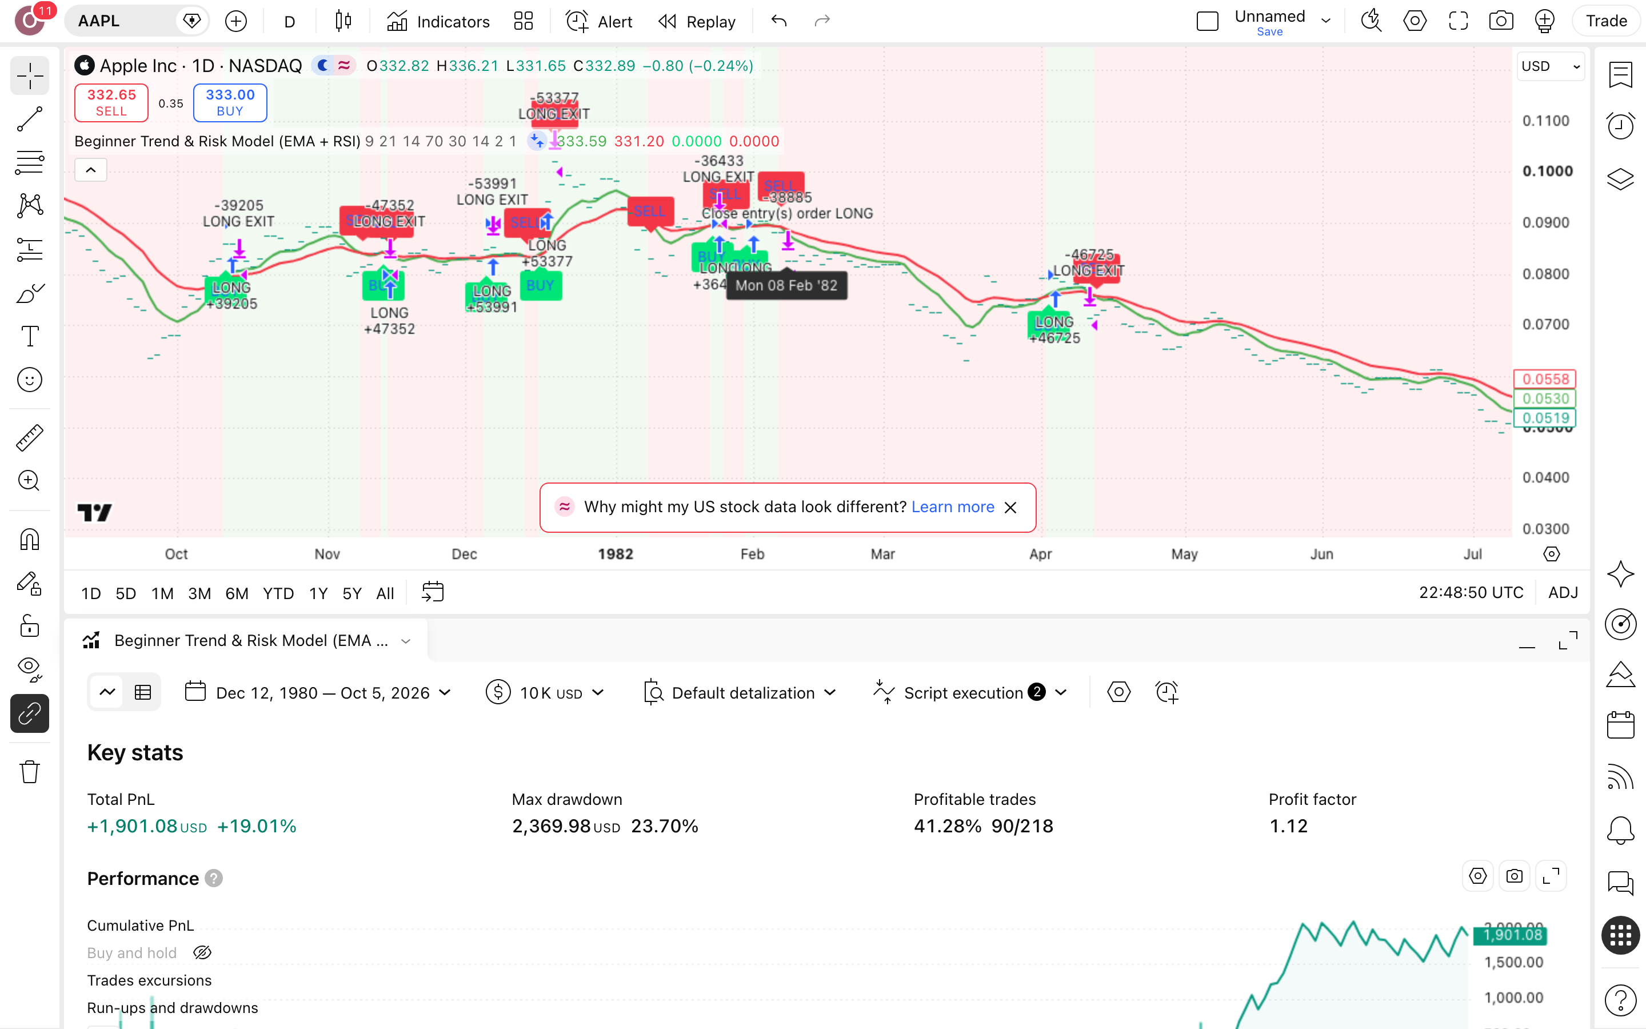The image size is (1646, 1029).
Task: Select the text annotation tool
Action: coord(29,336)
